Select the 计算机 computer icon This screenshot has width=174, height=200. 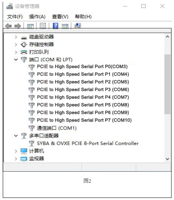[x=24, y=151]
